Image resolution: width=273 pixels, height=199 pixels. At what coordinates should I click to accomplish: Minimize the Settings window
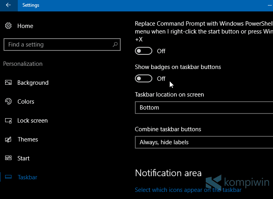pos(270,6)
